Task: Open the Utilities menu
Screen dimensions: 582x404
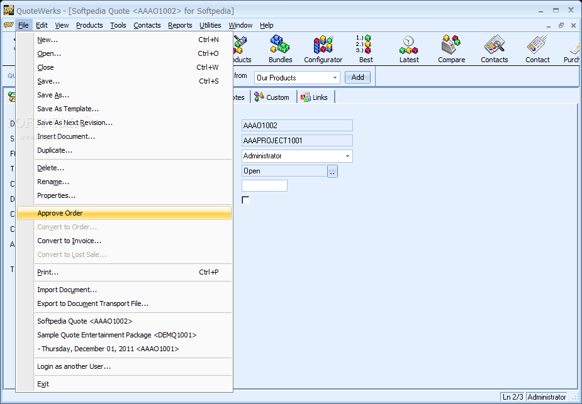Action: click(210, 25)
